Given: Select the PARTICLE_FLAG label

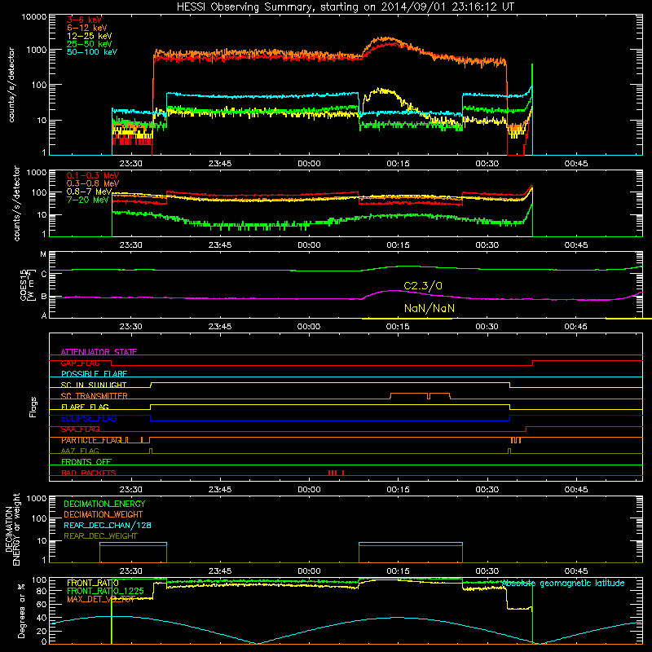Looking at the screenshot, I should (x=91, y=440).
